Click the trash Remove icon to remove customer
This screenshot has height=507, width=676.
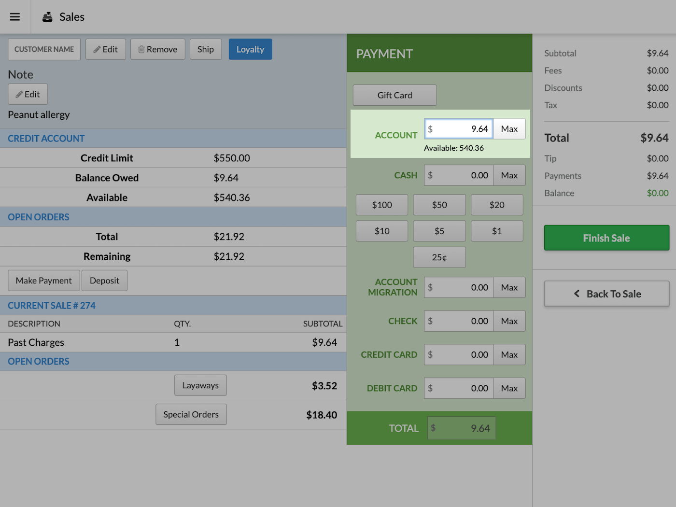[142, 49]
